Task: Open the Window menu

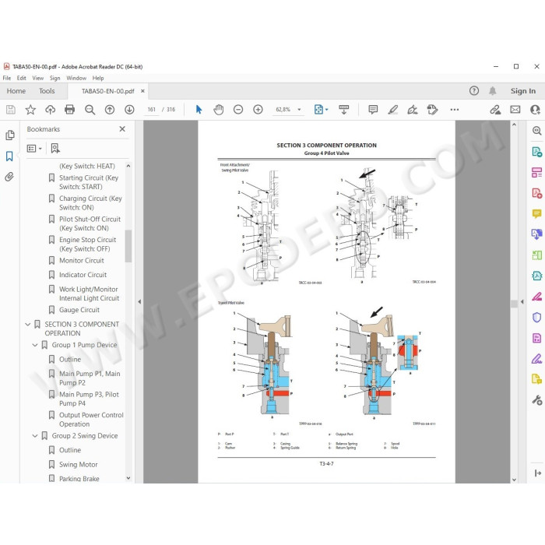Action: [x=76, y=78]
